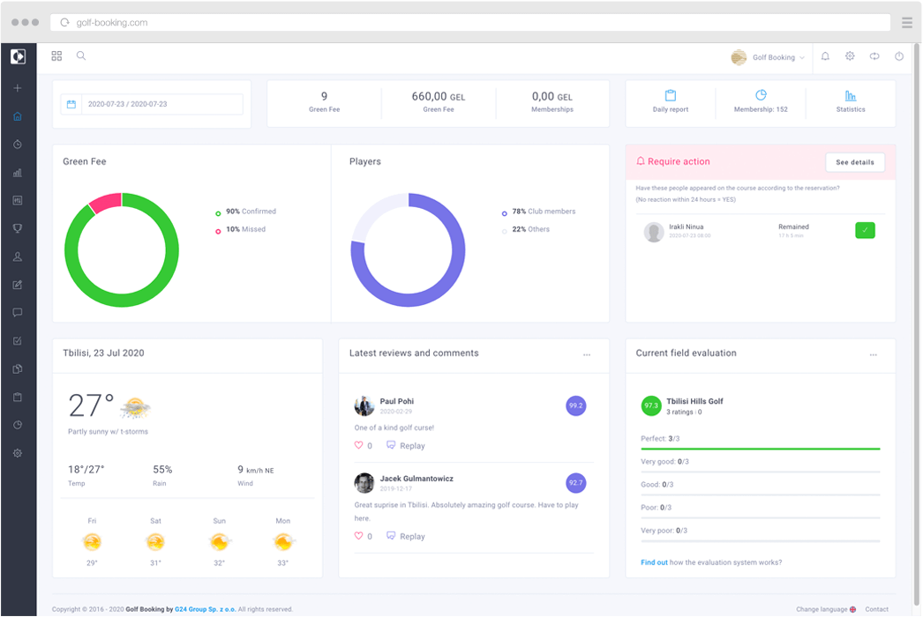Image resolution: width=923 pixels, height=617 pixels.
Task: Mark Irakli Ninua as appeared with green check
Action: coord(866,230)
